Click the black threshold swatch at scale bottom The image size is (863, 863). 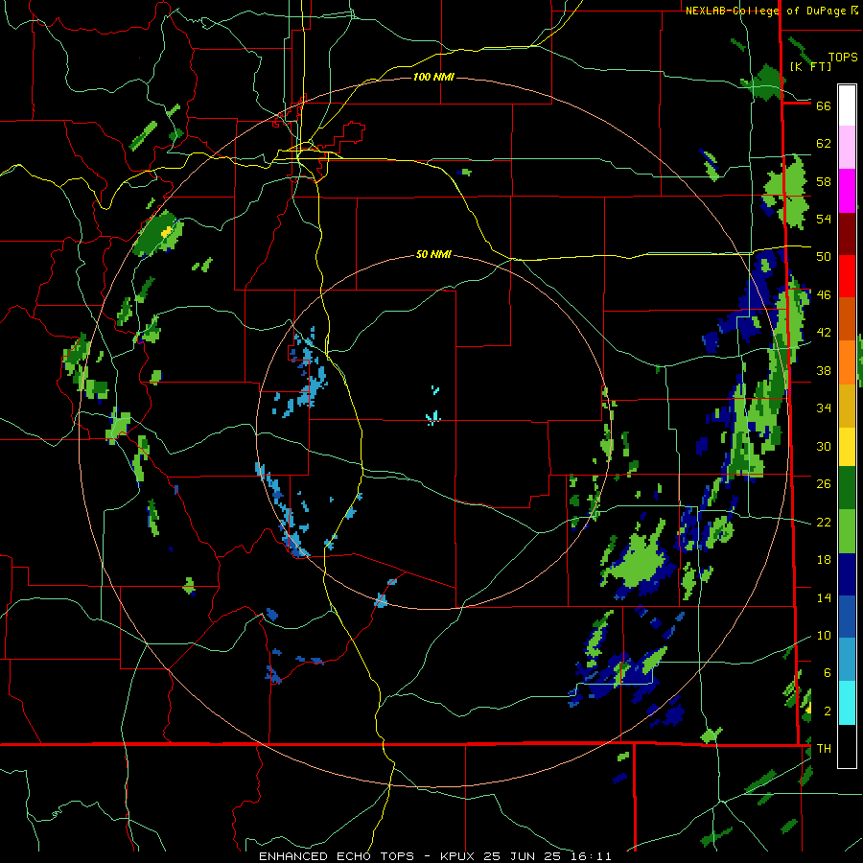(x=847, y=746)
